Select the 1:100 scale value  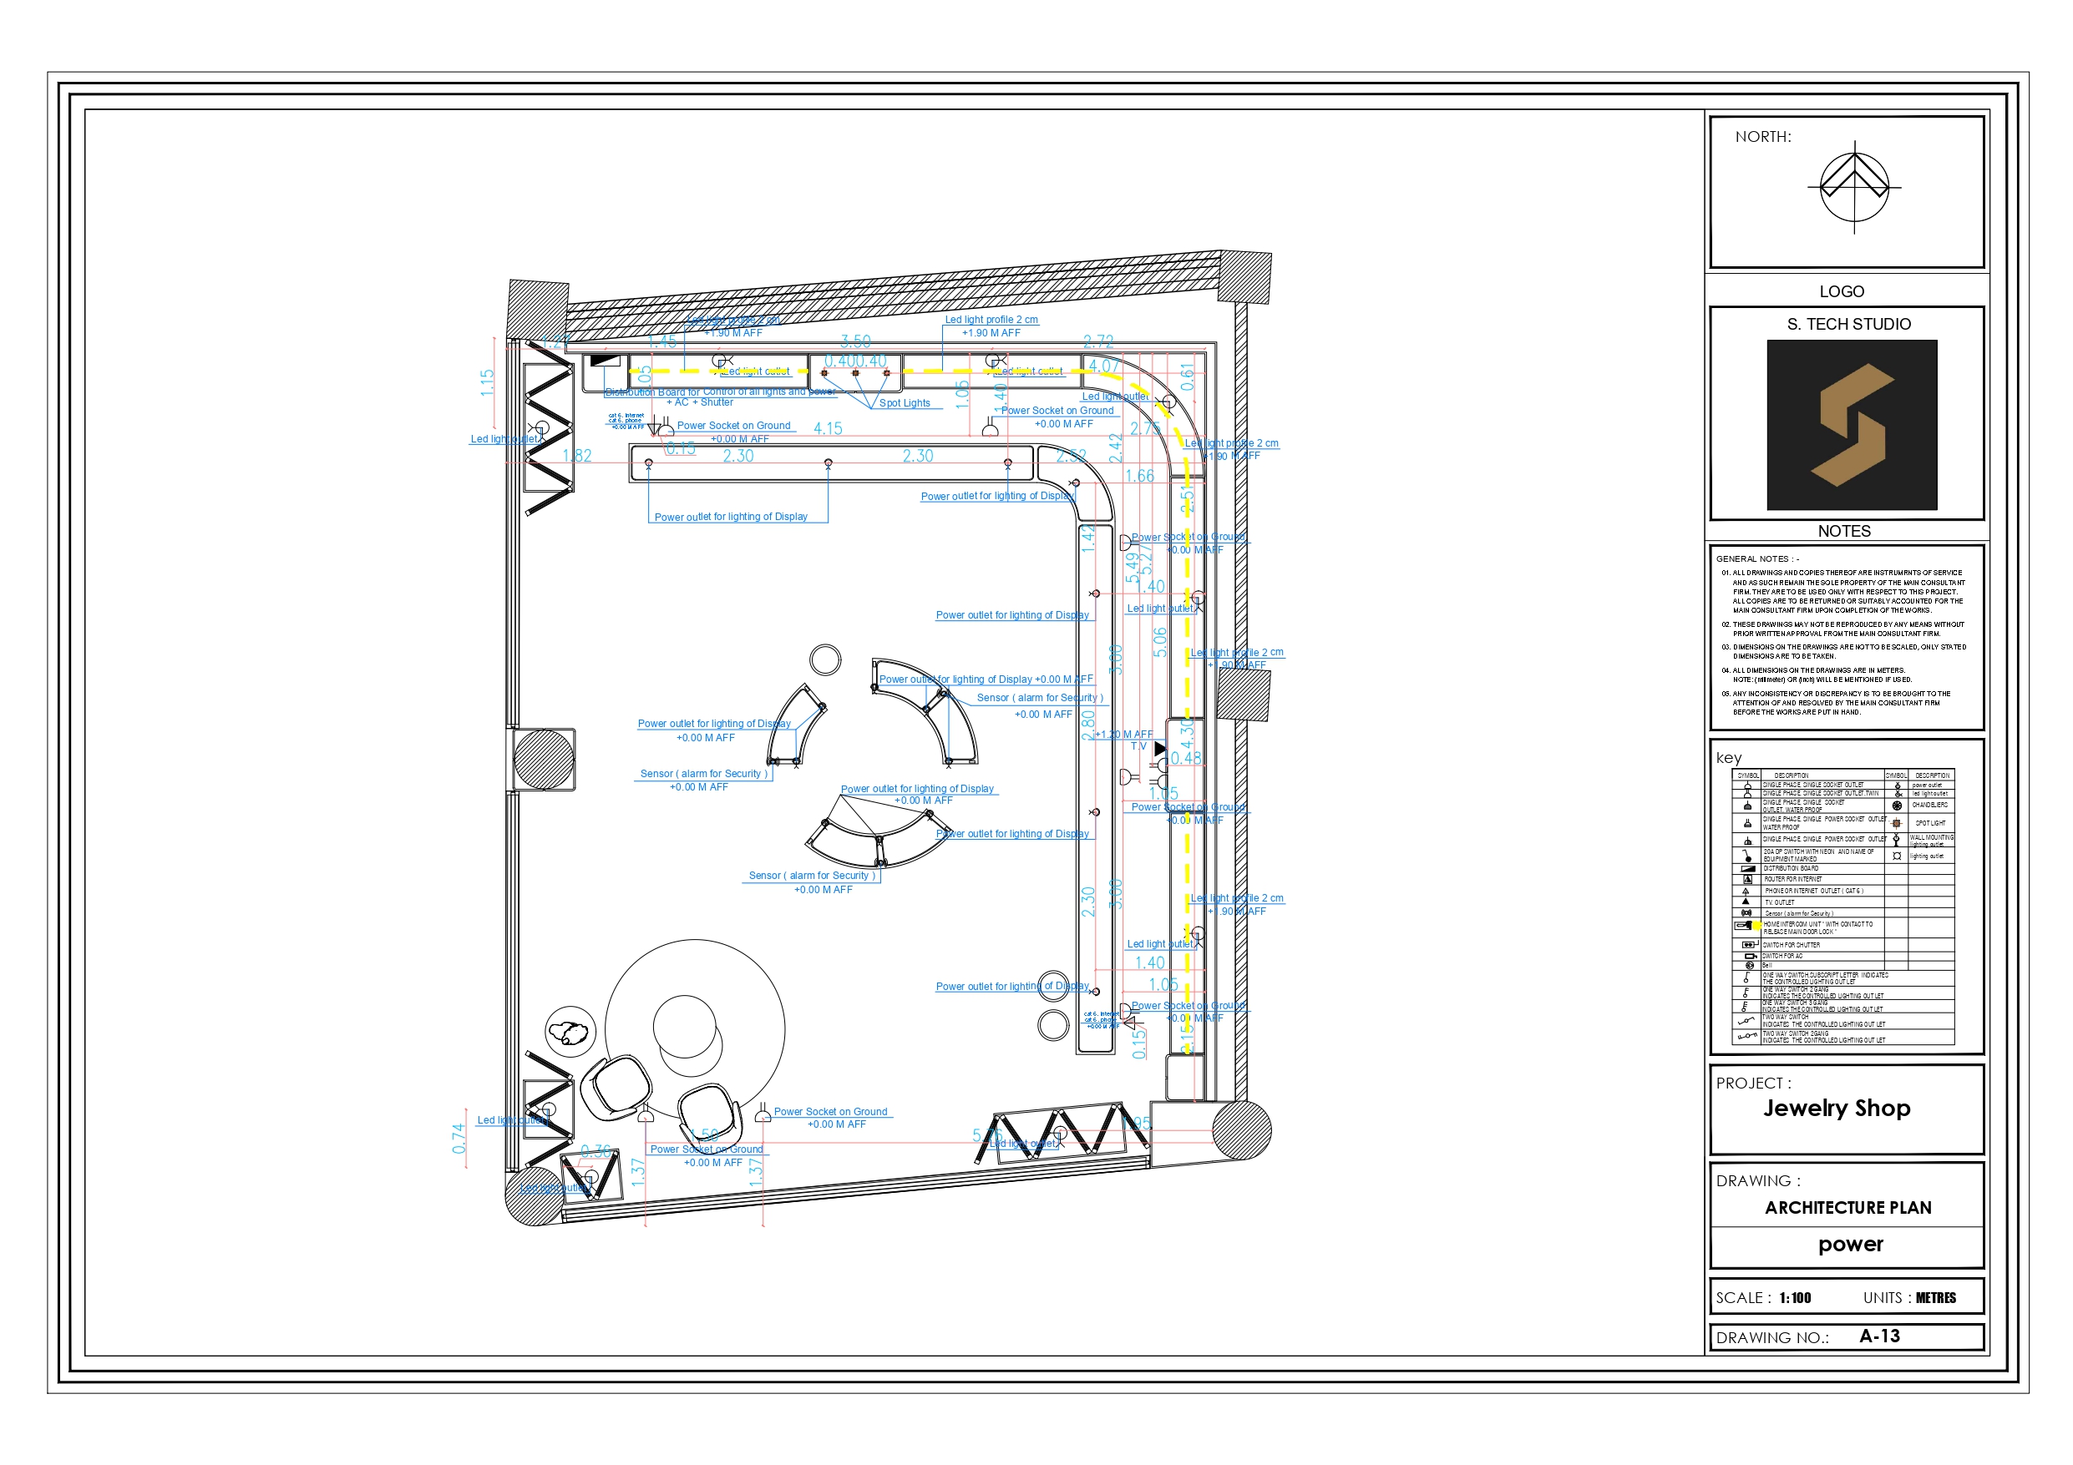(1796, 1298)
